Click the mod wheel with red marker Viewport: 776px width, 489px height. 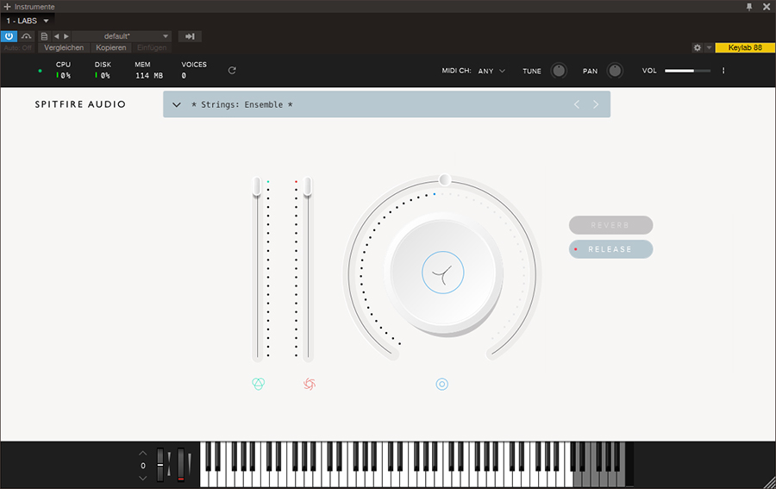(x=181, y=465)
